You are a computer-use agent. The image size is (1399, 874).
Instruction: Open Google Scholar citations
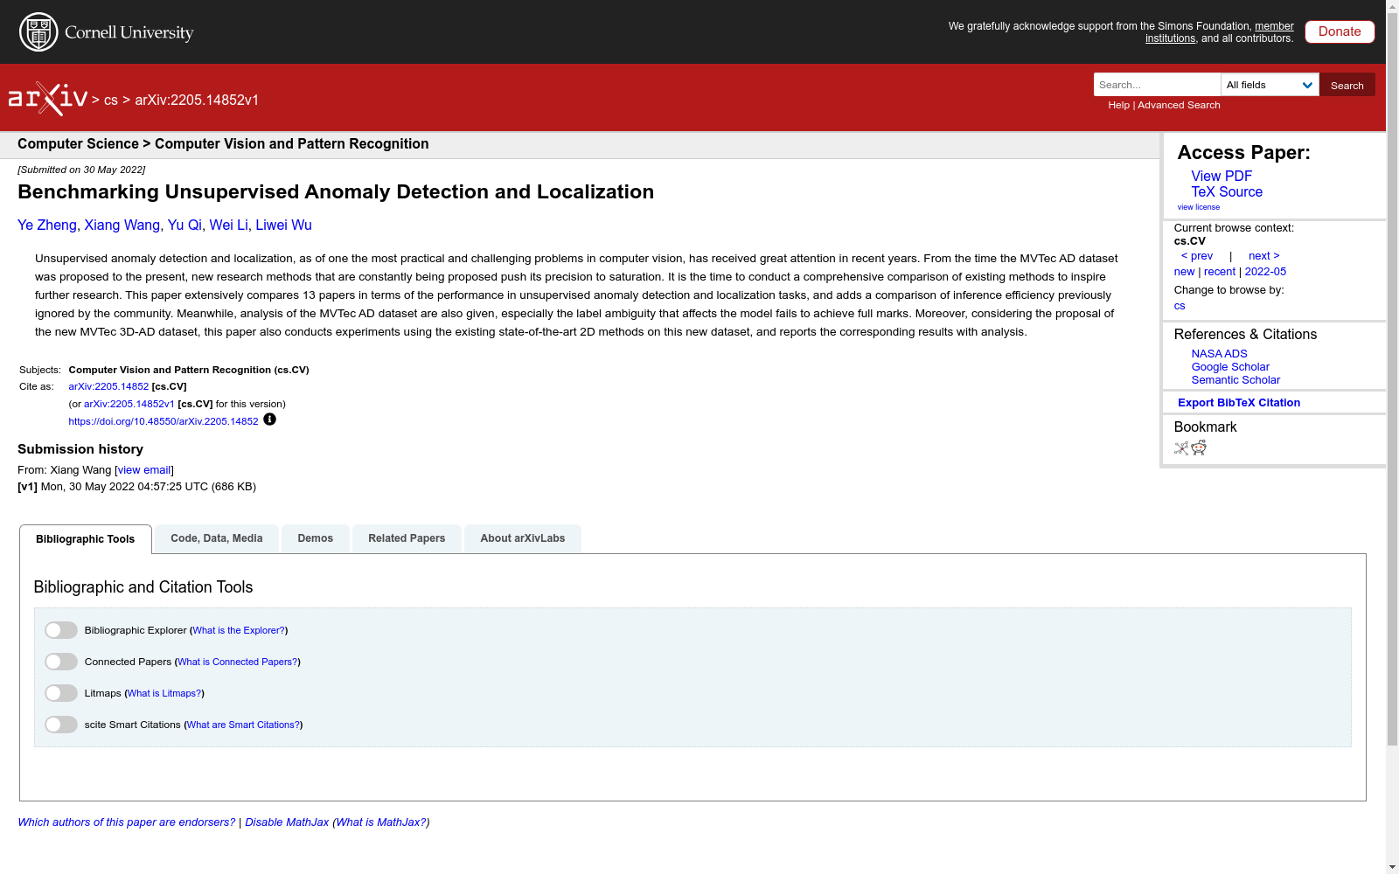(x=1230, y=367)
